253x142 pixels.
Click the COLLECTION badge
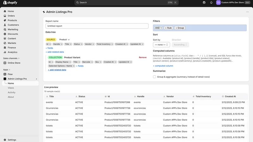point(55,57)
